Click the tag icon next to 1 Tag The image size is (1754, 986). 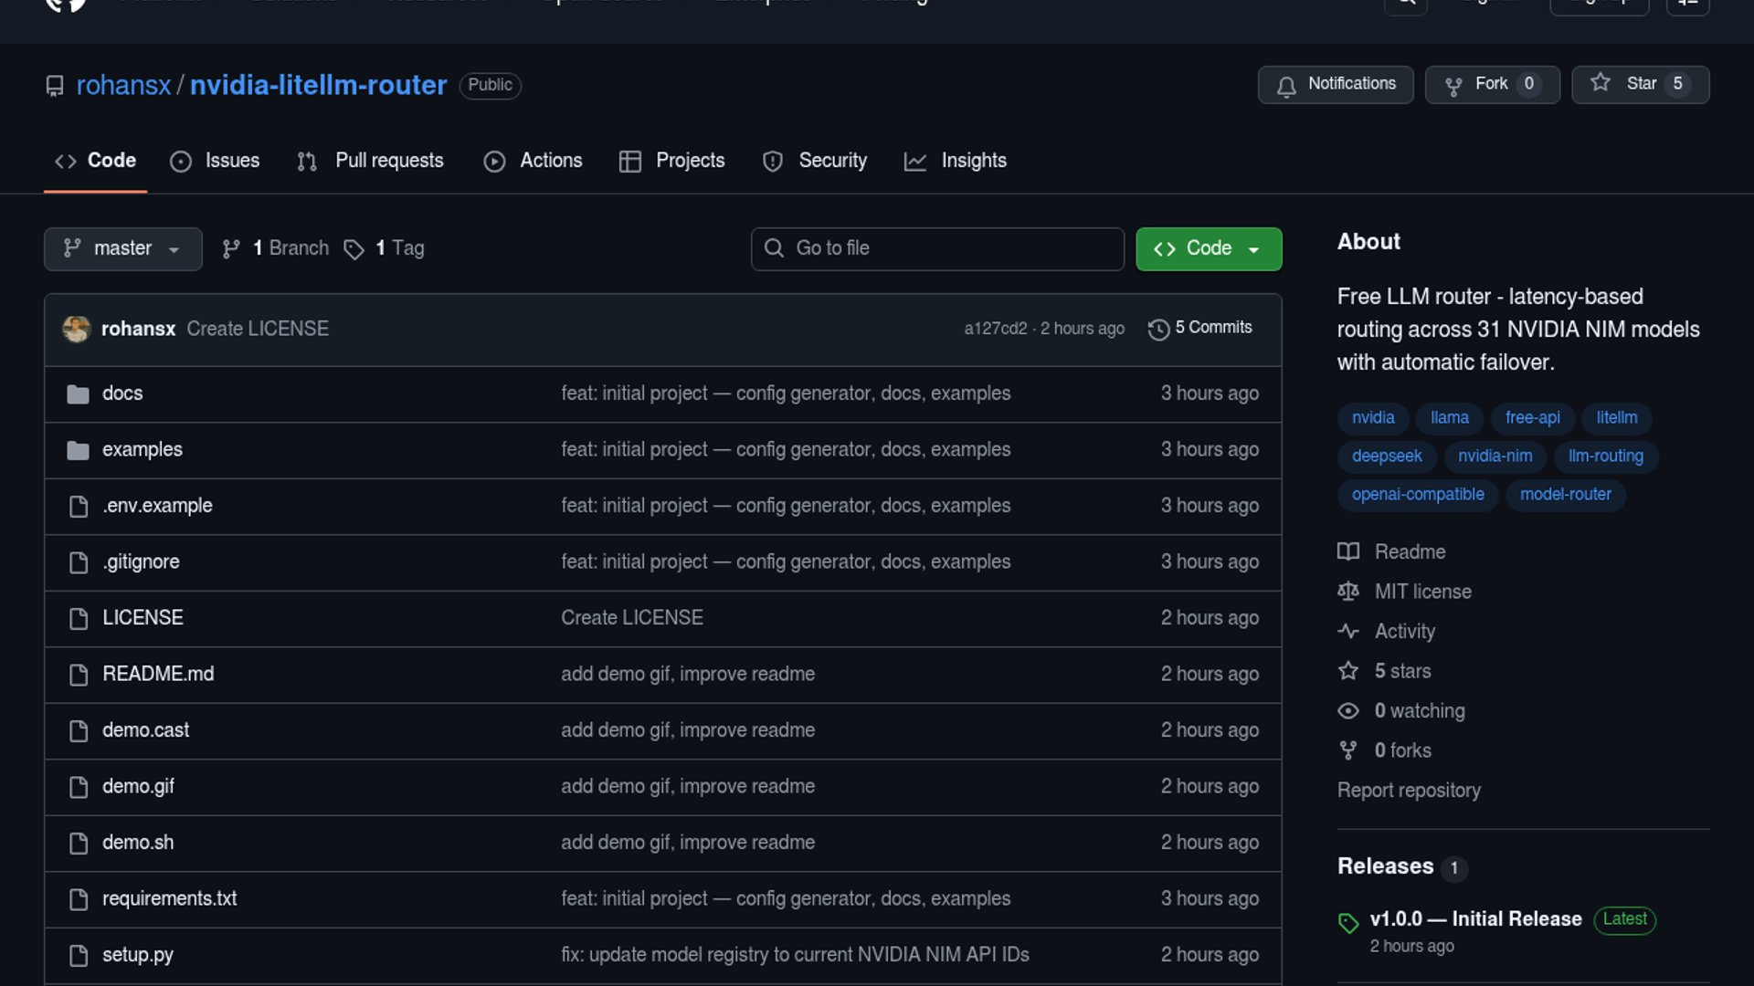click(x=354, y=249)
